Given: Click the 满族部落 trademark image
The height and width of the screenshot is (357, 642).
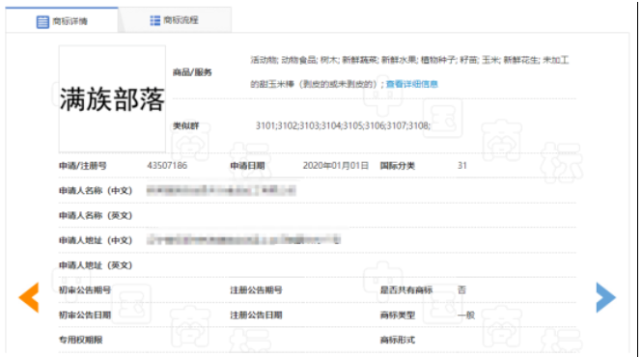Looking at the screenshot, I should [112, 98].
